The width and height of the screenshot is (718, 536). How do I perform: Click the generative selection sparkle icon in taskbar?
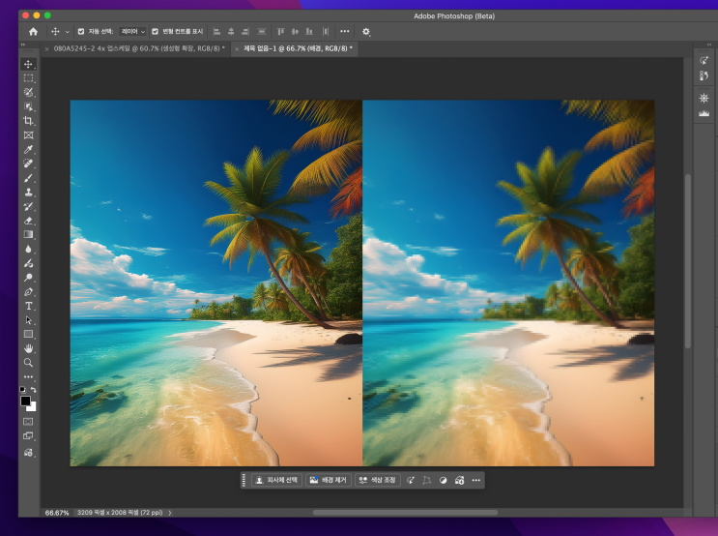click(x=411, y=480)
